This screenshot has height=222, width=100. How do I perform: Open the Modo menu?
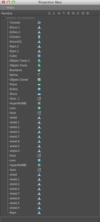pos(10,8)
